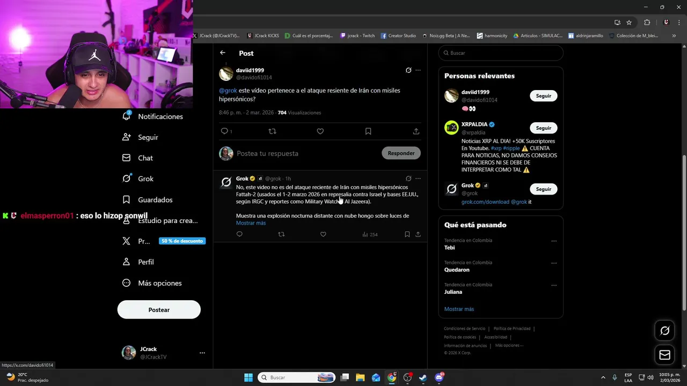Open Más opciones in the sidebar
This screenshot has width=687, height=386.
pos(152,283)
